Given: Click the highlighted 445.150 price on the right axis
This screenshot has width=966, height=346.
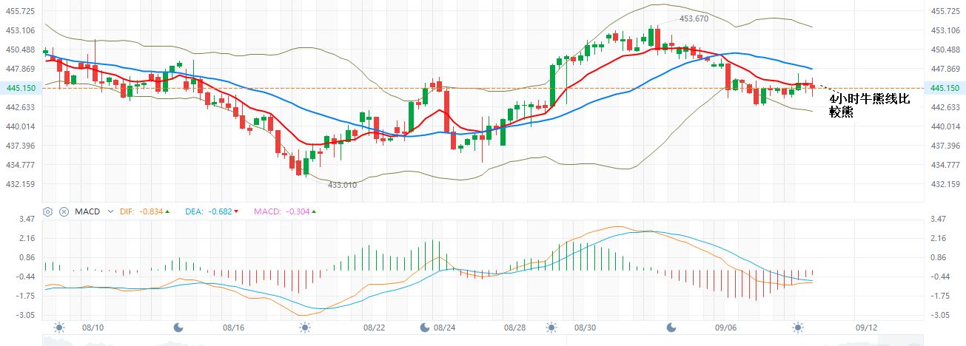Looking at the screenshot, I should pos(945,88).
